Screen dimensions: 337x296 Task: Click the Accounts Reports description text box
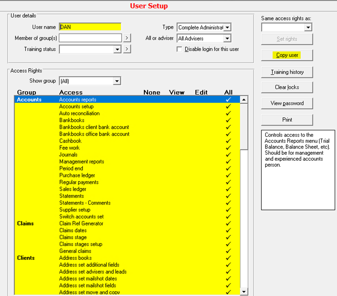click(298, 170)
